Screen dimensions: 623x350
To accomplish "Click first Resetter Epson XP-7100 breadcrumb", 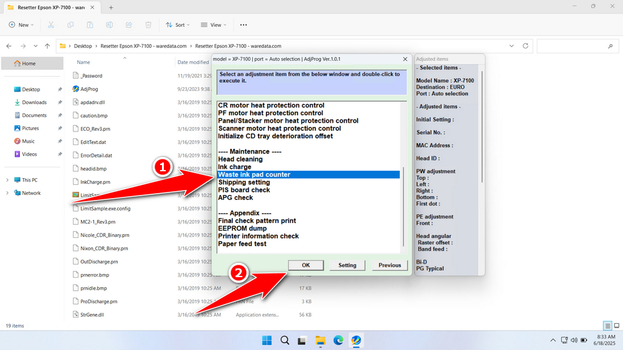I will pos(143,46).
